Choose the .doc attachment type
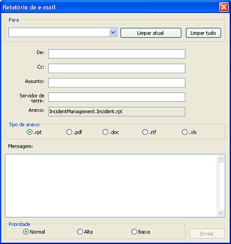The width and height of the screenshot is (231, 244). point(105,132)
